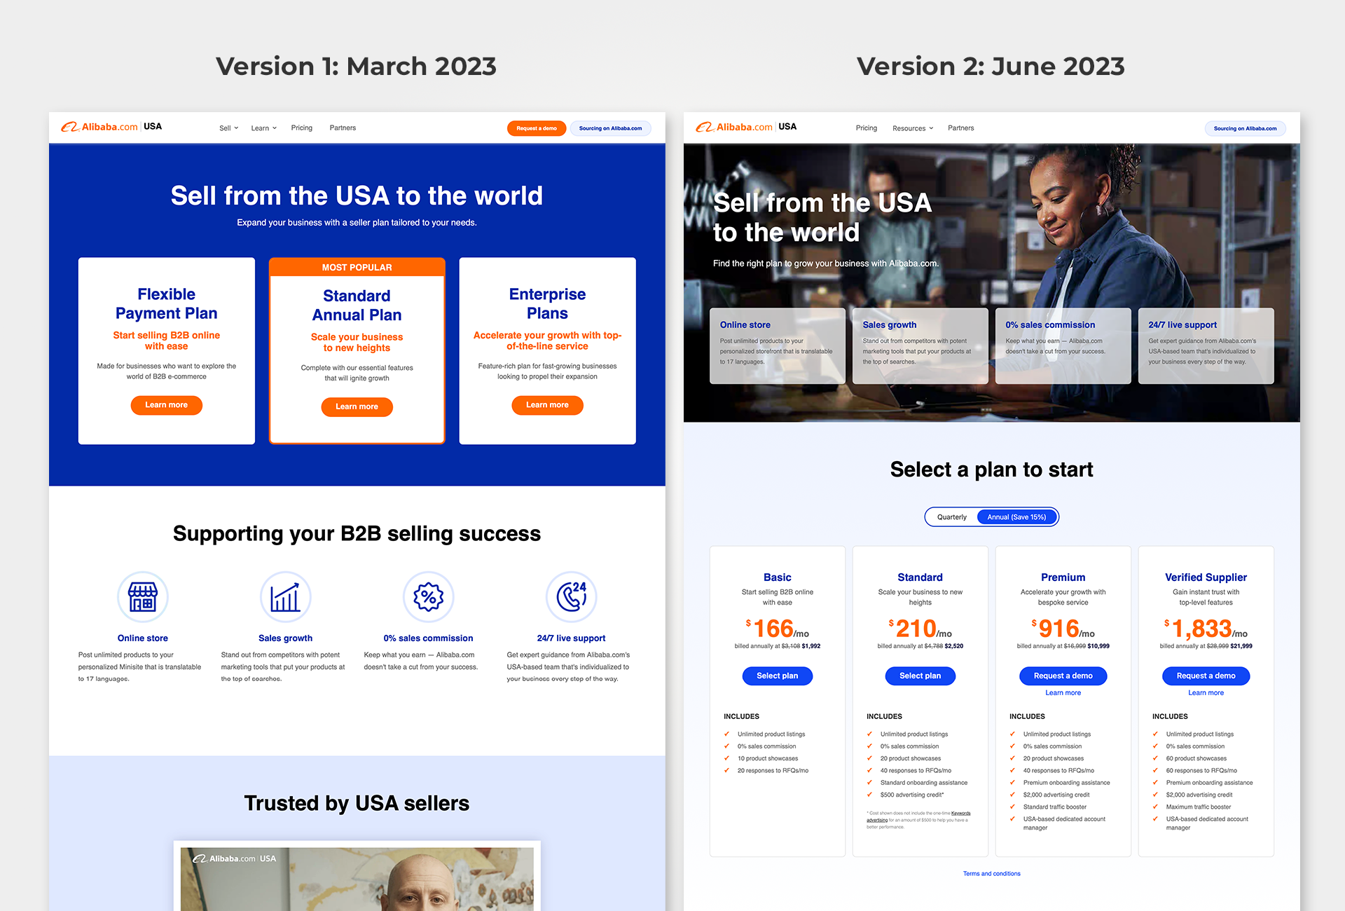Click Learn more on Enterprise Plans card
The height and width of the screenshot is (911, 1345).
point(548,405)
